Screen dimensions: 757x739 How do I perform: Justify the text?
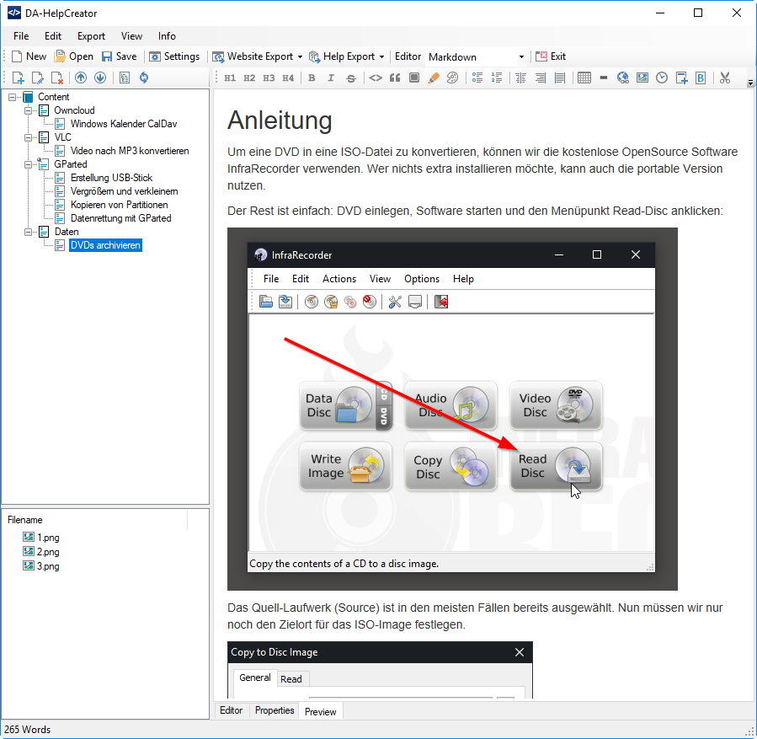(x=560, y=78)
